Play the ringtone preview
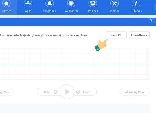This screenshot has width=156, height=113. 67,92
